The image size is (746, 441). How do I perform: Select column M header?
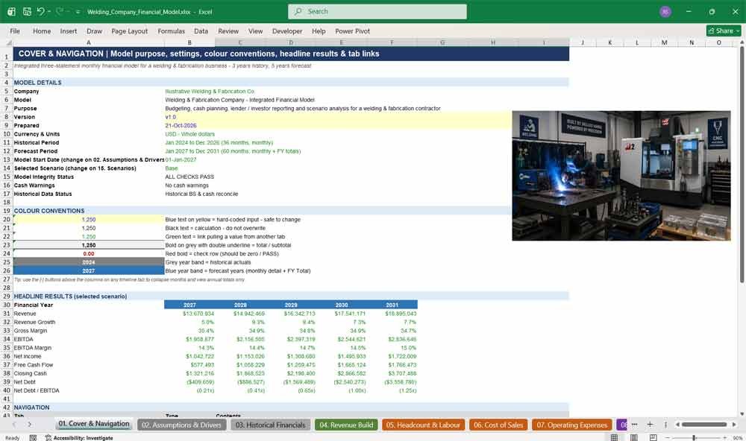tap(664, 42)
